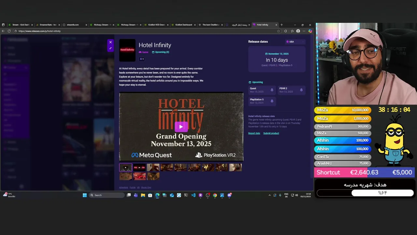Viewport: 417px width, 235px height.
Task: Toggle the Quest release notification bell
Action: click(x=272, y=90)
